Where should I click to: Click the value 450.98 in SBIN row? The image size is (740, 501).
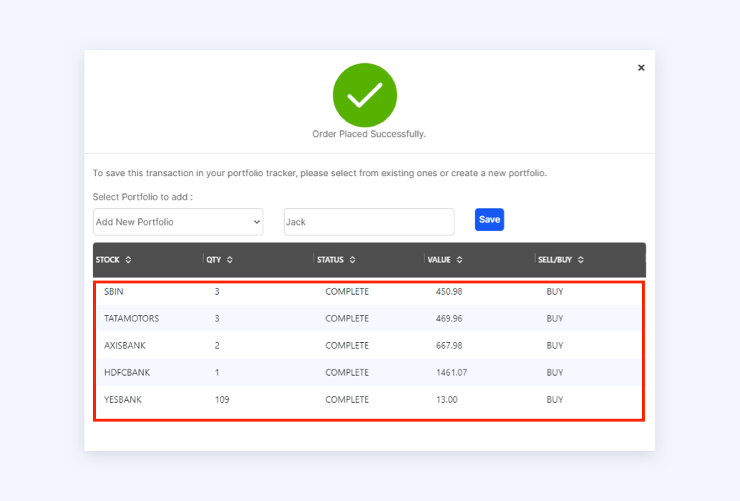(449, 291)
